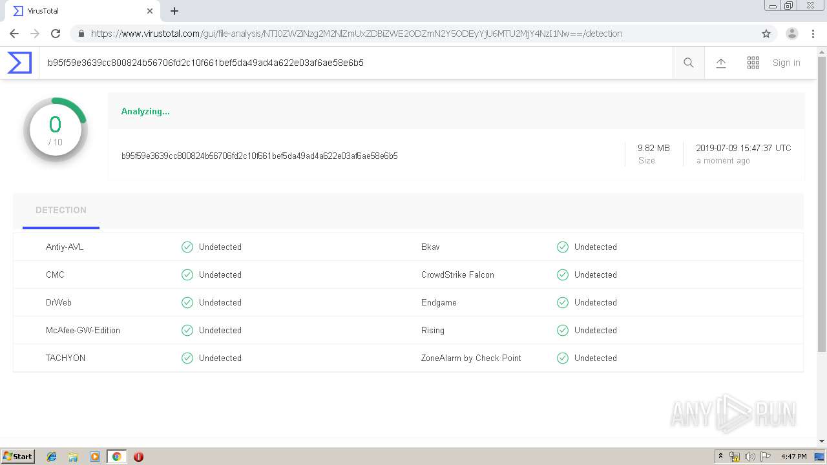Click the TACHYON engine name
This screenshot has width=827, height=465.
(65, 358)
